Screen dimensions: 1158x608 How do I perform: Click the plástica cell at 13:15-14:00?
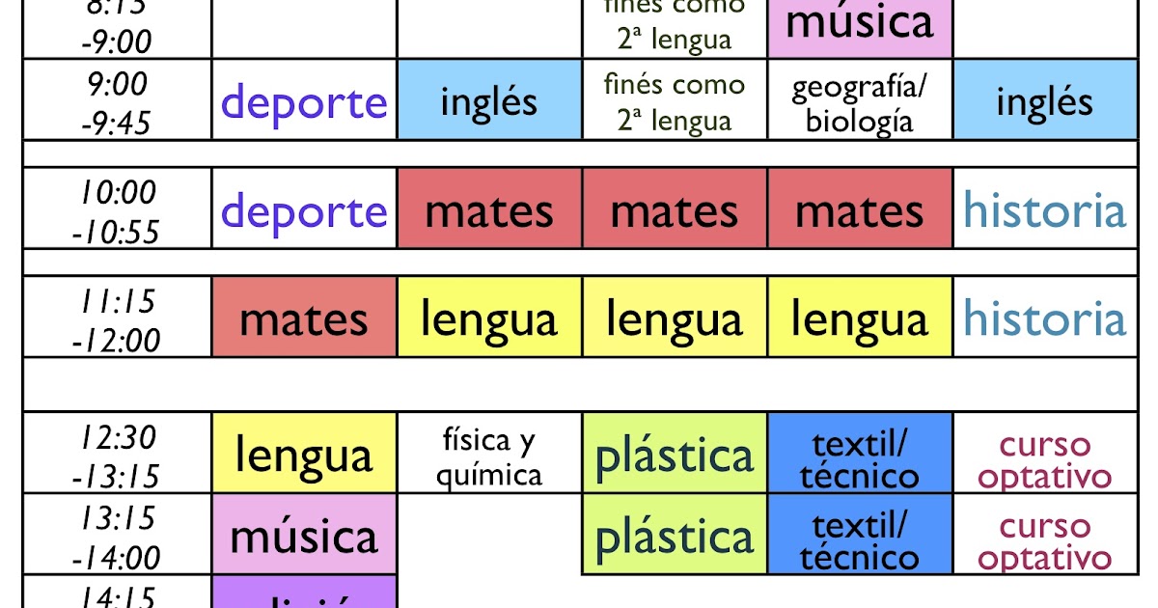click(675, 535)
